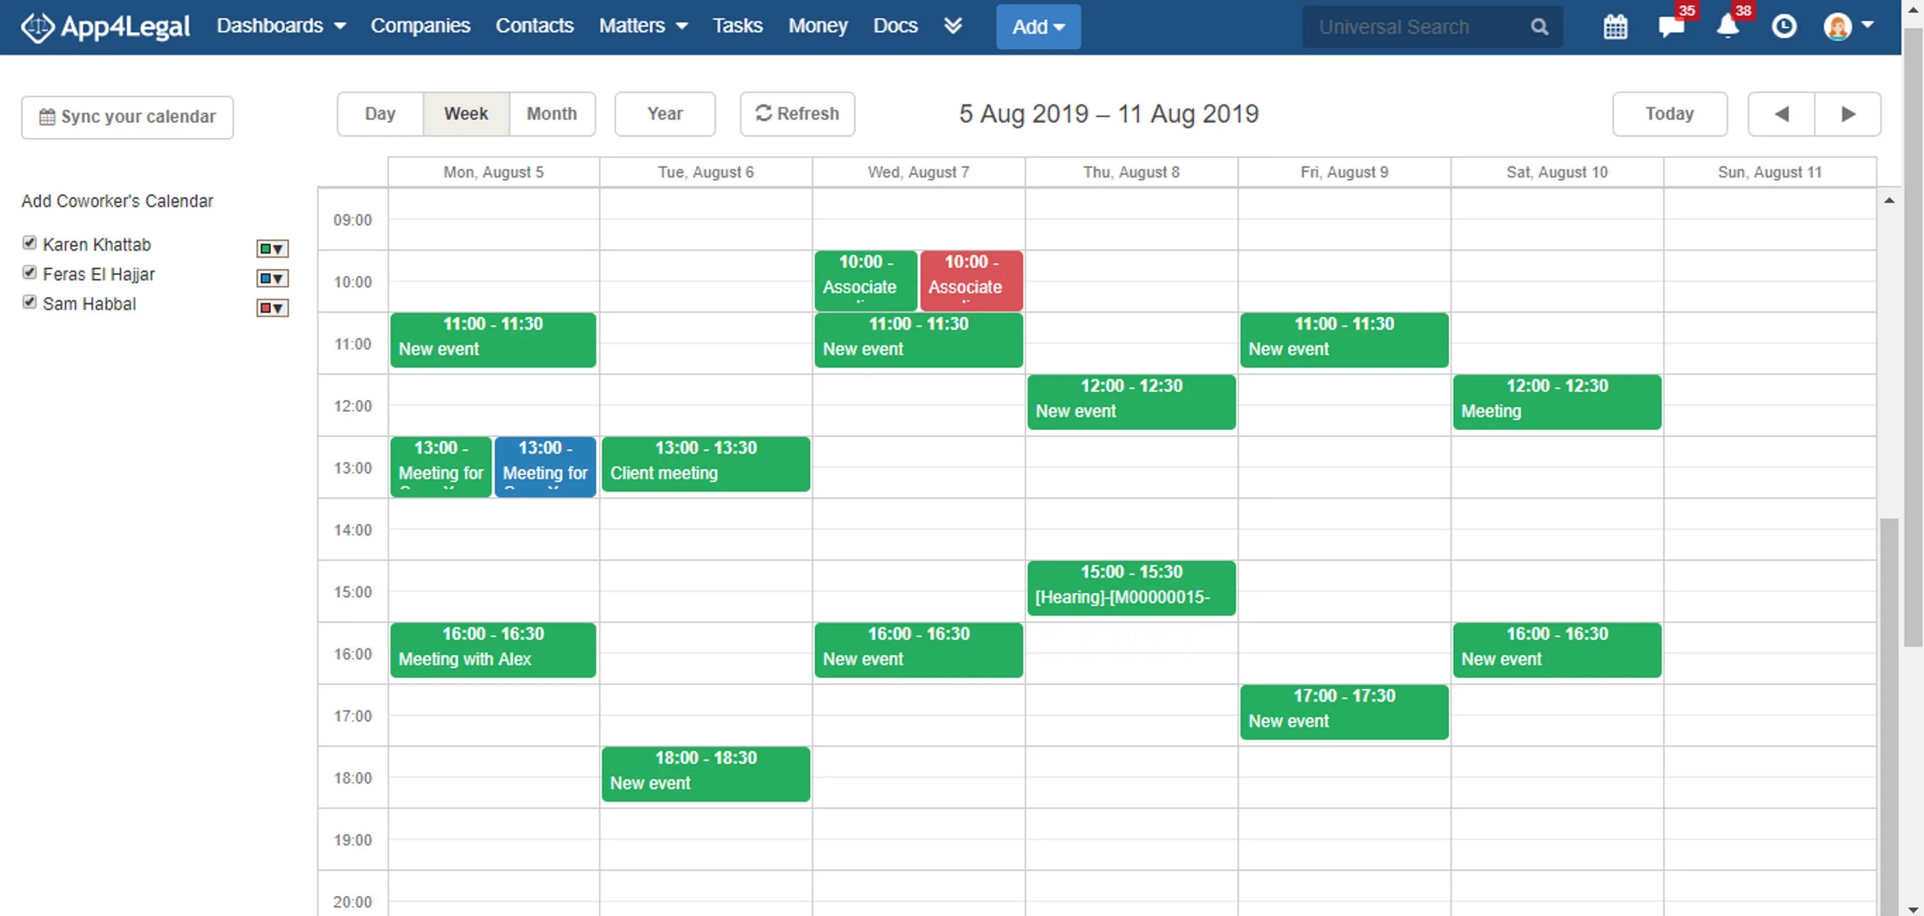
Task: Open the notifications bell icon
Action: [1727, 27]
